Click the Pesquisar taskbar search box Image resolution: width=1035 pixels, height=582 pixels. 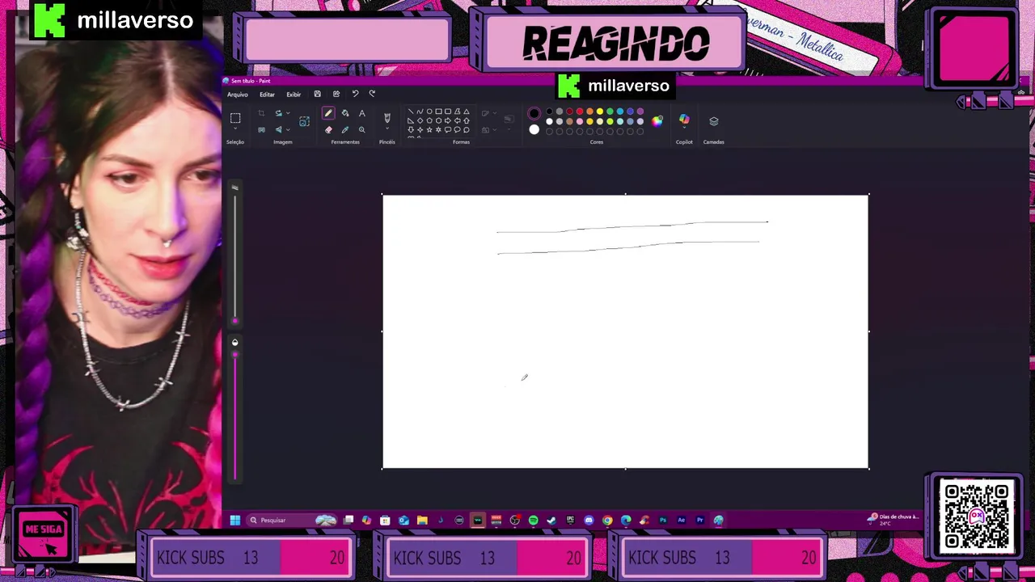pos(291,520)
